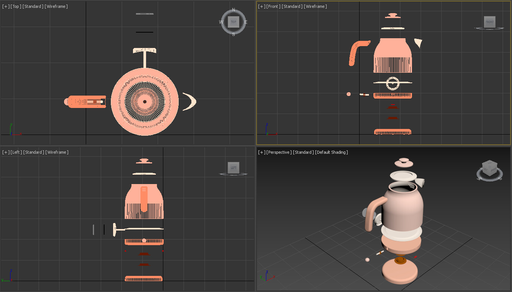Click the ViewCube in the Perspective viewport
This screenshot has height=292, width=512.
pyautogui.click(x=490, y=169)
